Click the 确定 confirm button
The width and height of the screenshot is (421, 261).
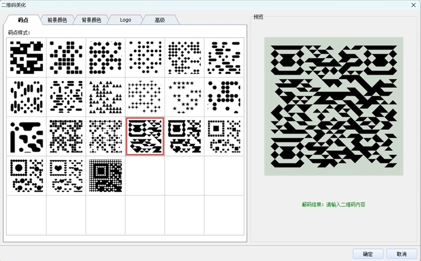tap(368, 254)
